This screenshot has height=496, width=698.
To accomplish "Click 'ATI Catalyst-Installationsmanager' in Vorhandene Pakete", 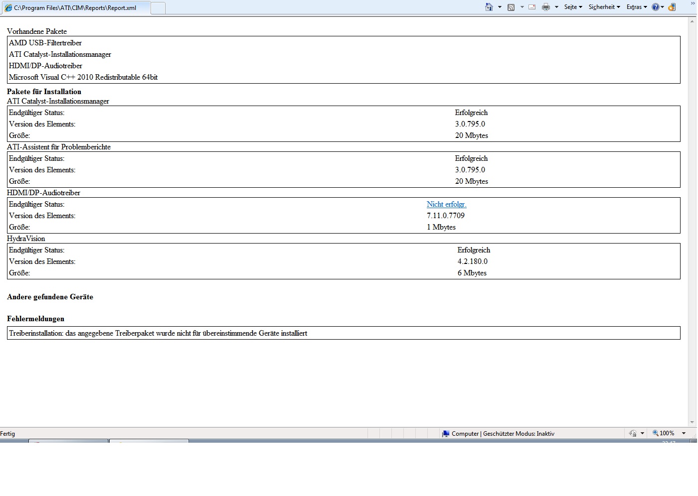I will (x=60, y=54).
